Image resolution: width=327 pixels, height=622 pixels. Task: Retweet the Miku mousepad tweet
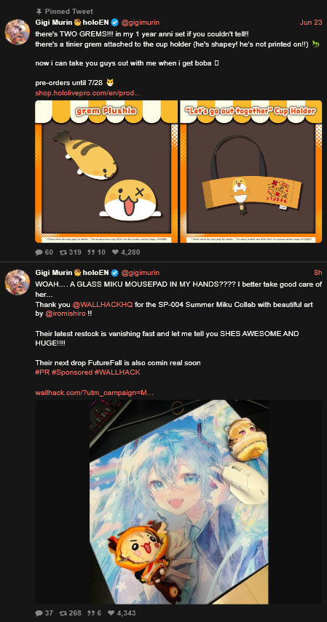[x=63, y=613]
